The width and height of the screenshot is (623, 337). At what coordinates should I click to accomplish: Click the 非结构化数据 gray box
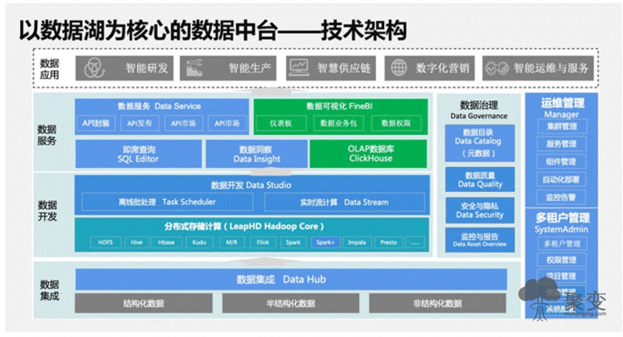[x=437, y=303]
